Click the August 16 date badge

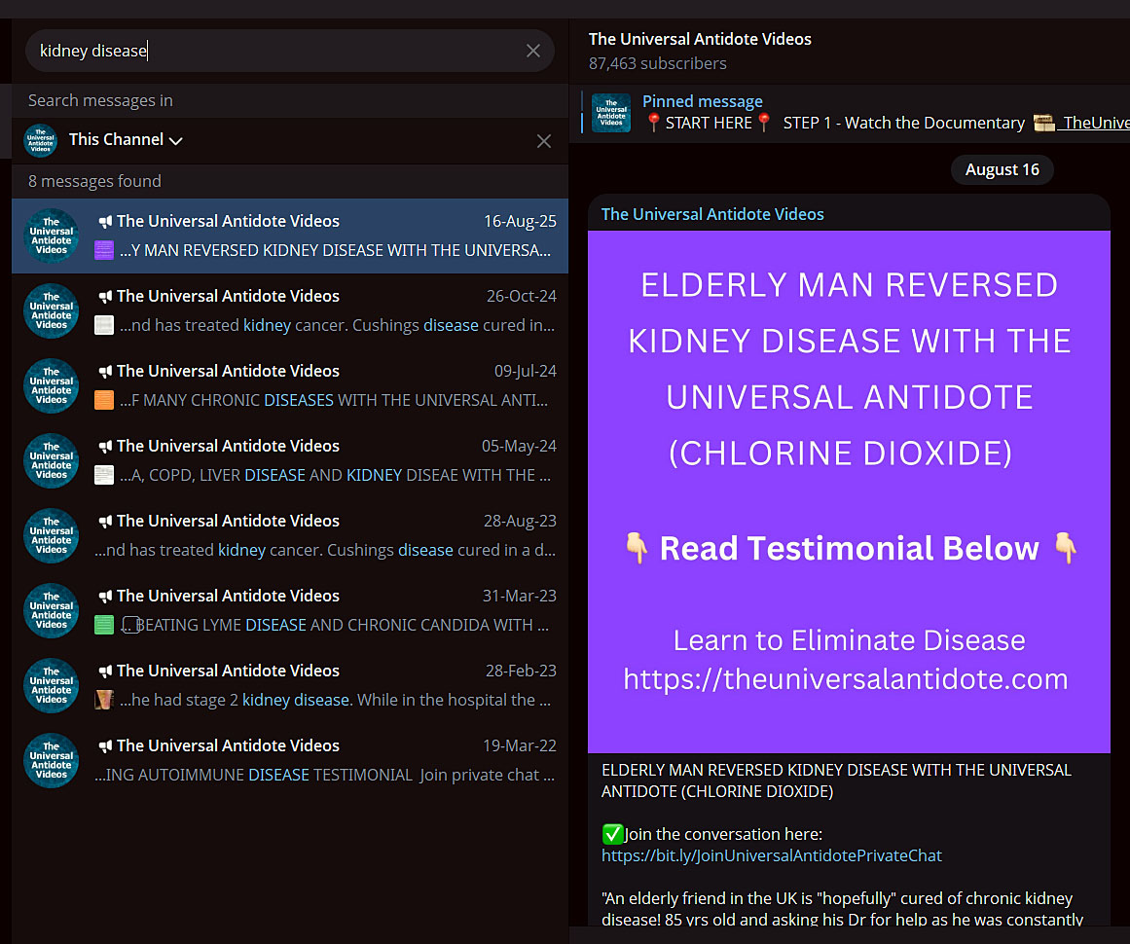tap(1002, 169)
